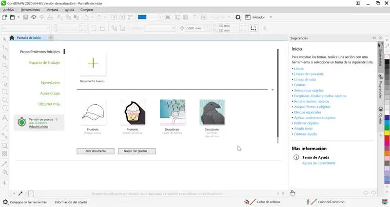Open the Ventana menu

pos(52,10)
